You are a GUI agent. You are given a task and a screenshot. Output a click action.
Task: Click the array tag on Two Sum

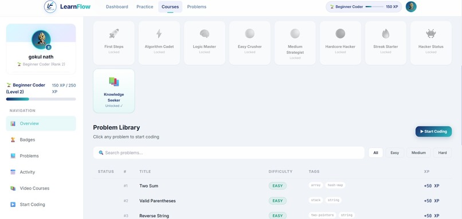(x=316, y=185)
